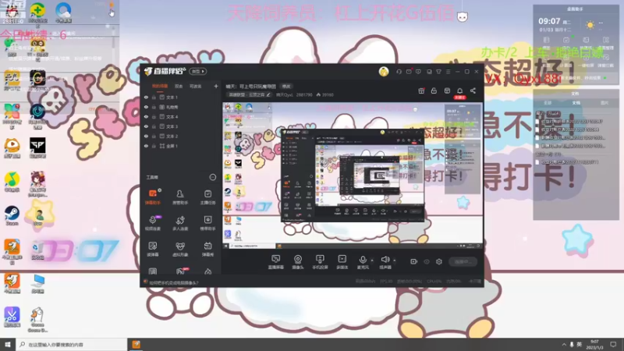Image resolution: width=624 pixels, height=351 pixels.
Task: Open the 房管助手 tool
Action: (x=180, y=197)
